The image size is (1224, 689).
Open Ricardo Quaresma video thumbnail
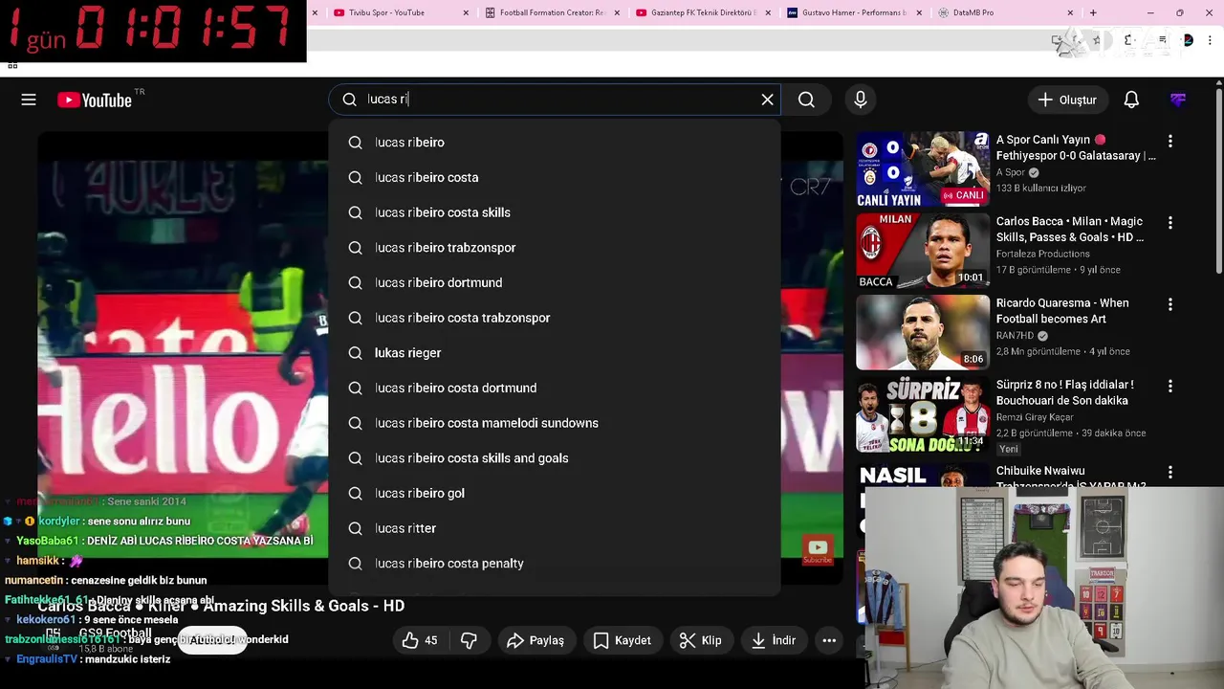coord(923,332)
